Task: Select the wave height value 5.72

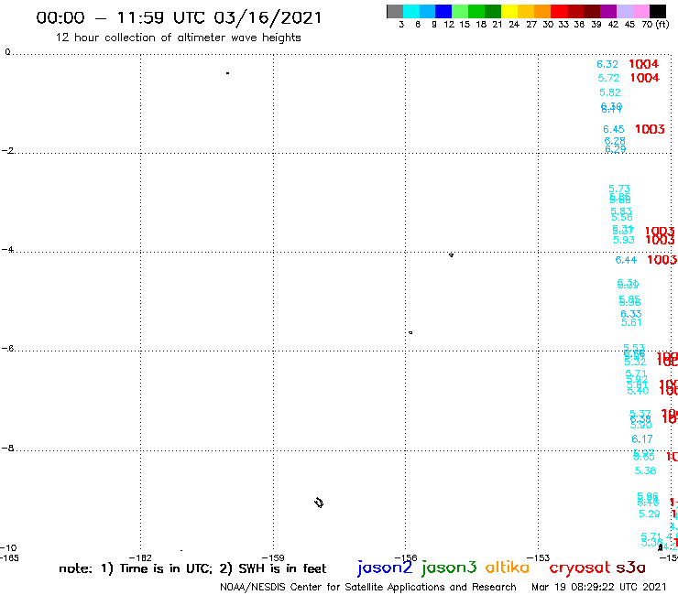Action: pyautogui.click(x=608, y=78)
